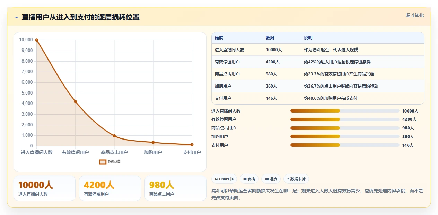Select the 进度 tag chip
The width and height of the screenshot is (438, 215).
(271, 179)
